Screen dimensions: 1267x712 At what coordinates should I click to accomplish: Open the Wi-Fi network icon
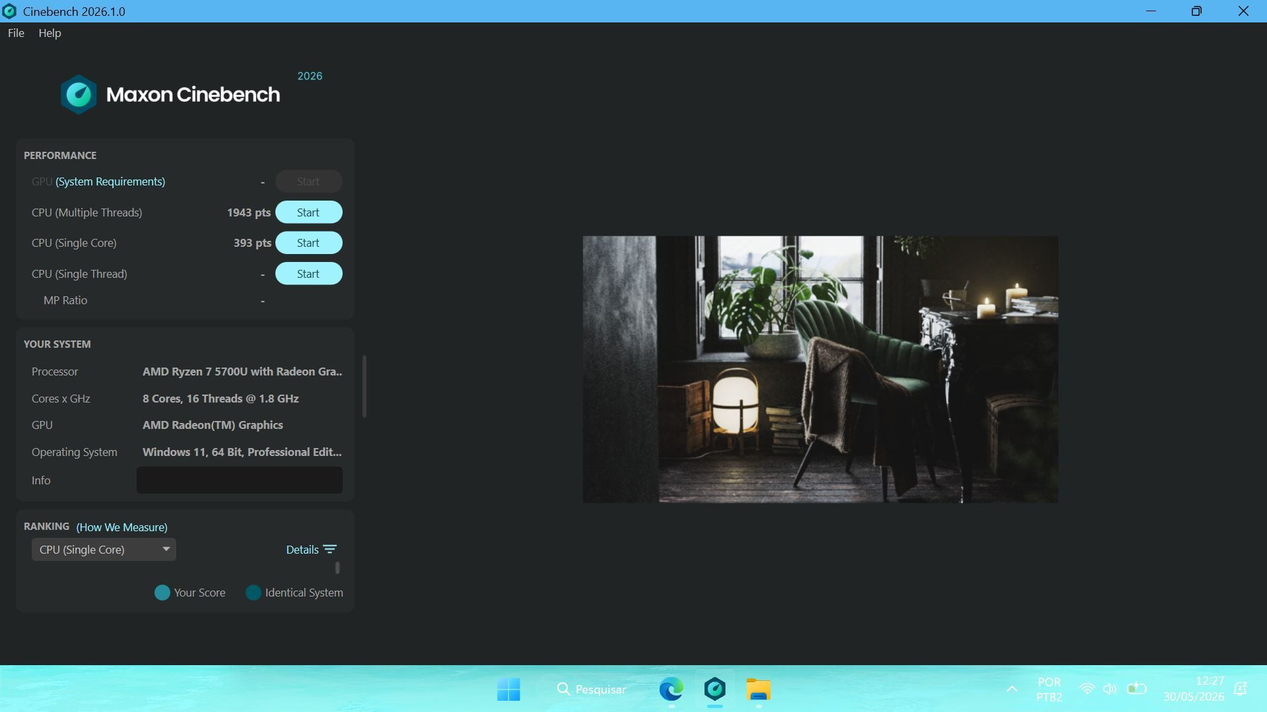click(1087, 690)
